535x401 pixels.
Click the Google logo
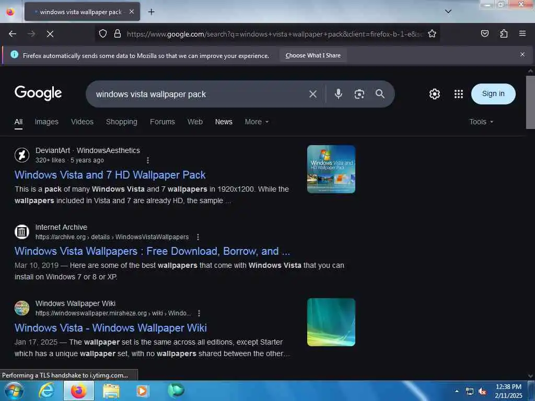[38, 93]
